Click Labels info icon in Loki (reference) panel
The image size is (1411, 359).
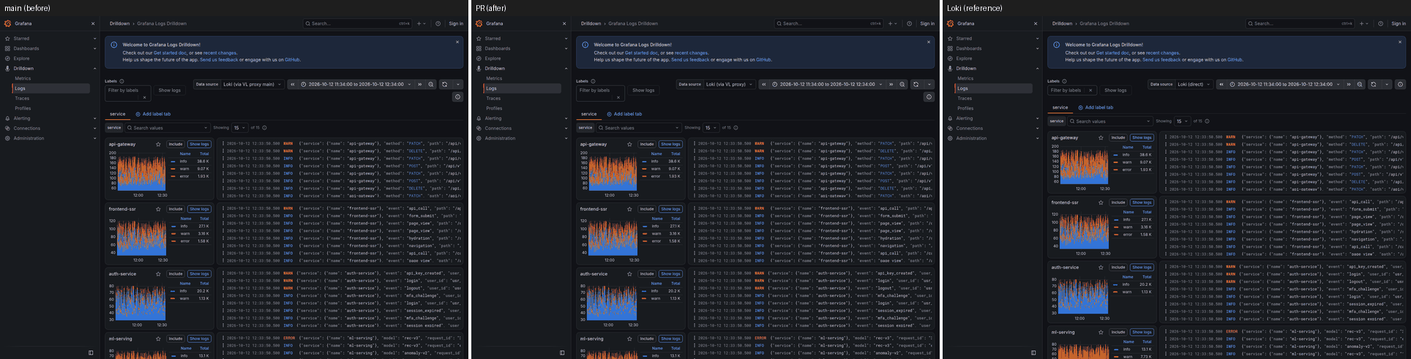(x=1064, y=81)
